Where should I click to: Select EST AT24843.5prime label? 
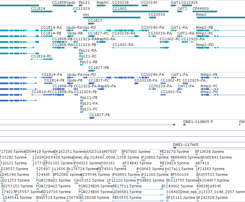[137, 163]
